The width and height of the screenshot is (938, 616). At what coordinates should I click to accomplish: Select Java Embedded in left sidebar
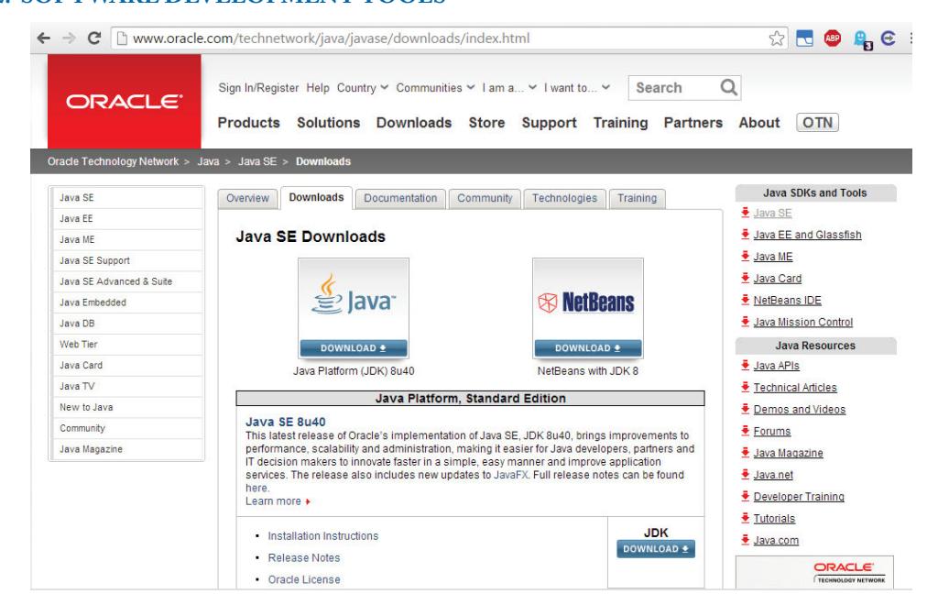point(126,302)
